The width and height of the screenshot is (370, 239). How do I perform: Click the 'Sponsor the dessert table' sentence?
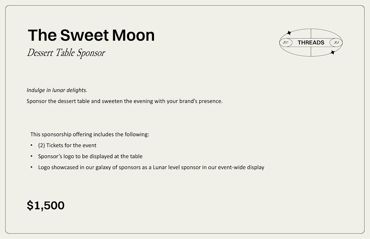pos(125,101)
